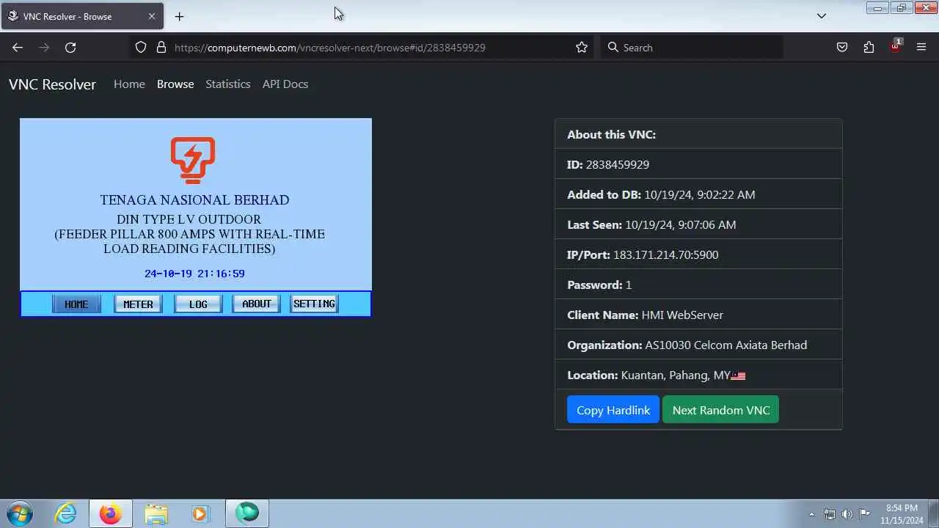Click the Copy Hardlink button
939x528 pixels.
click(613, 410)
